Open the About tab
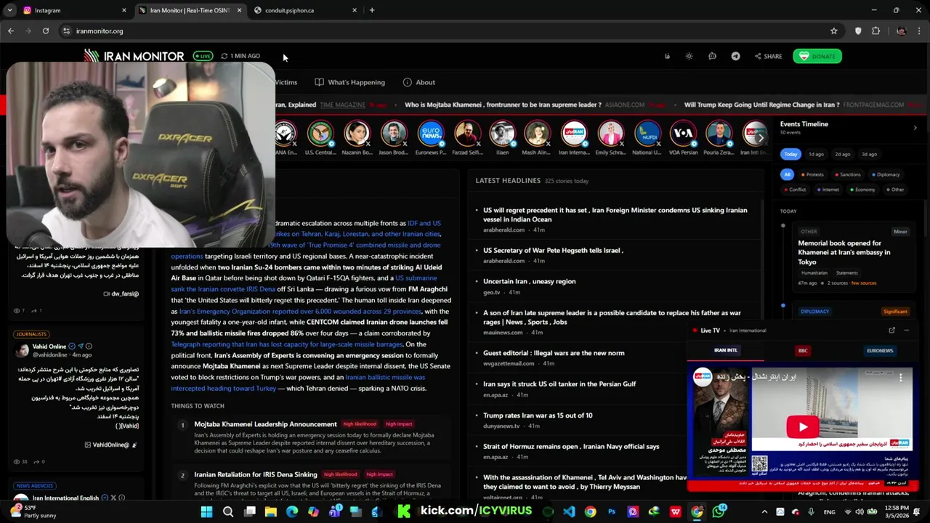Viewport: 930px width, 523px height. pos(419,82)
